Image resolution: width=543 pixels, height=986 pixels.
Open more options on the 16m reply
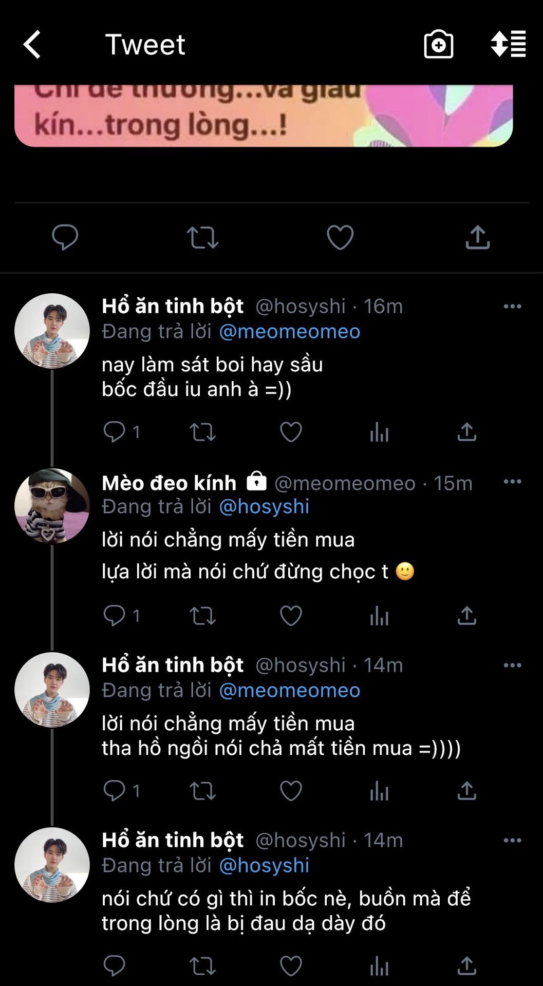click(x=512, y=307)
